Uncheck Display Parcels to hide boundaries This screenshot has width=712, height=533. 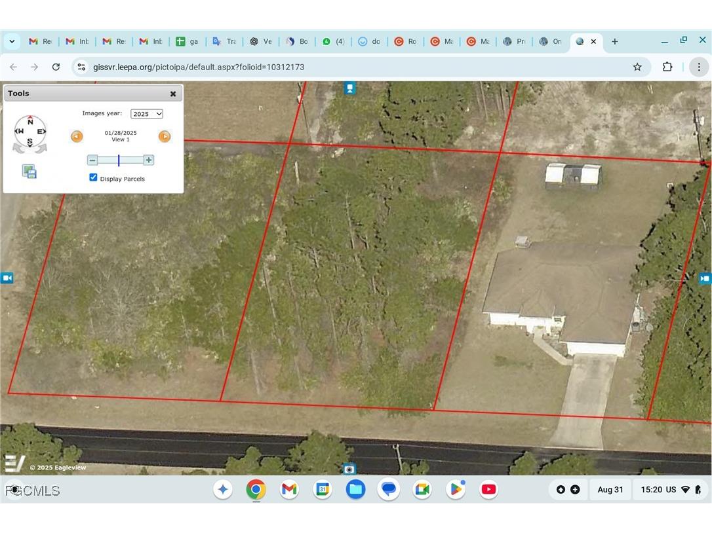[x=93, y=177]
